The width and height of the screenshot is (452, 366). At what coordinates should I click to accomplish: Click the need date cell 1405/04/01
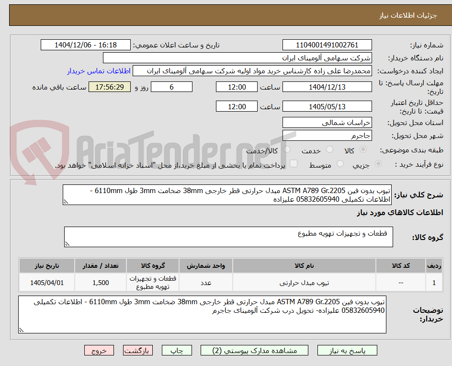click(47, 283)
